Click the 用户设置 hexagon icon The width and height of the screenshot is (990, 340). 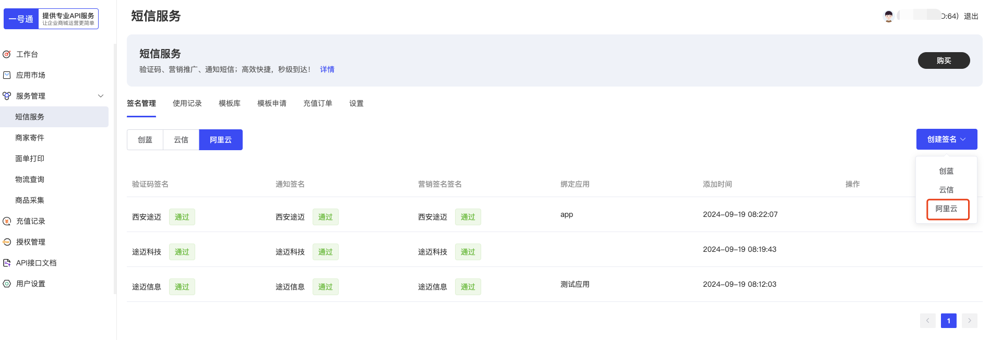pos(7,284)
